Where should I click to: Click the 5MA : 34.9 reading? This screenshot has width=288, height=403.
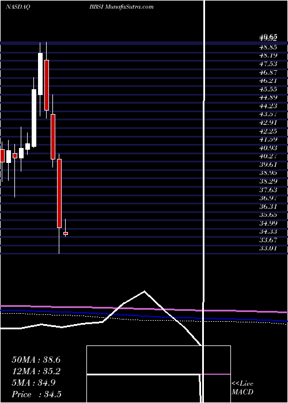tap(33, 383)
